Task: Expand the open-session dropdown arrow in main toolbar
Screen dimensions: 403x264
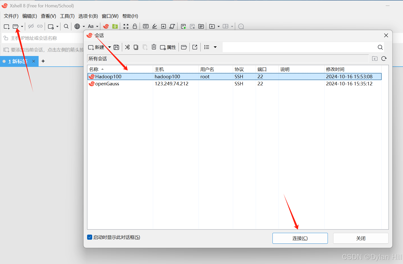Action: click(22, 26)
